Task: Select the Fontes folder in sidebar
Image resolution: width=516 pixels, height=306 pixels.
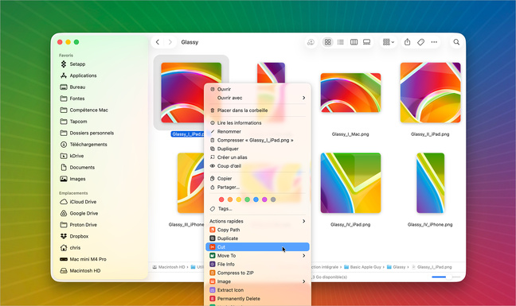Action: (x=77, y=99)
